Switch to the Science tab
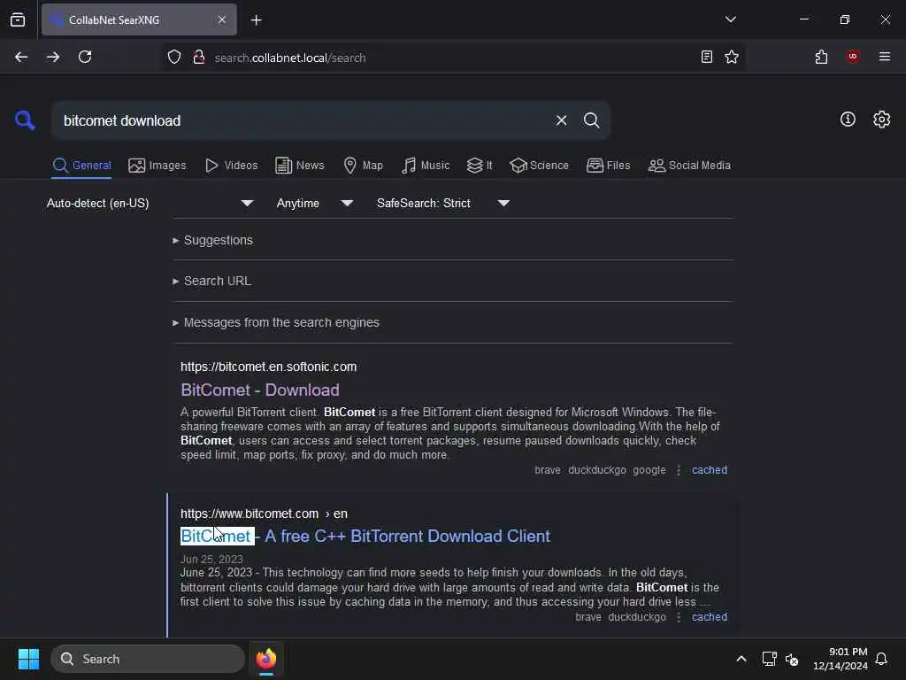906x680 pixels. click(539, 166)
